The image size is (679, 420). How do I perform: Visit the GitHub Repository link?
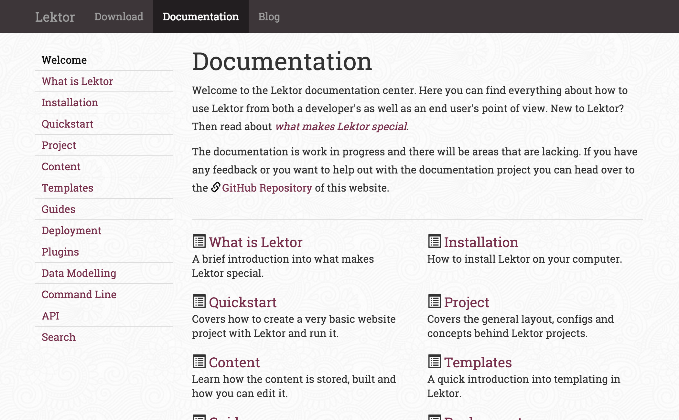pos(267,188)
